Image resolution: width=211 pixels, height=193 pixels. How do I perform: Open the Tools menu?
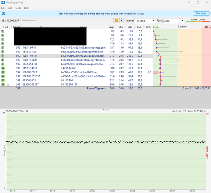click(x=18, y=8)
